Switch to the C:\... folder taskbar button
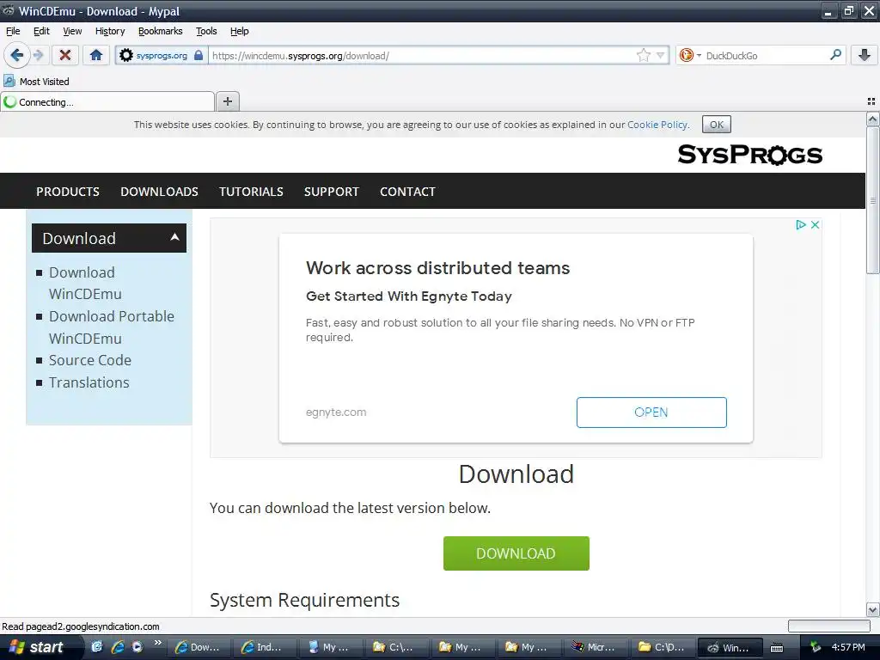The width and height of the screenshot is (880, 660). [x=397, y=647]
